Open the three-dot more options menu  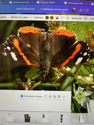click(64, 97)
